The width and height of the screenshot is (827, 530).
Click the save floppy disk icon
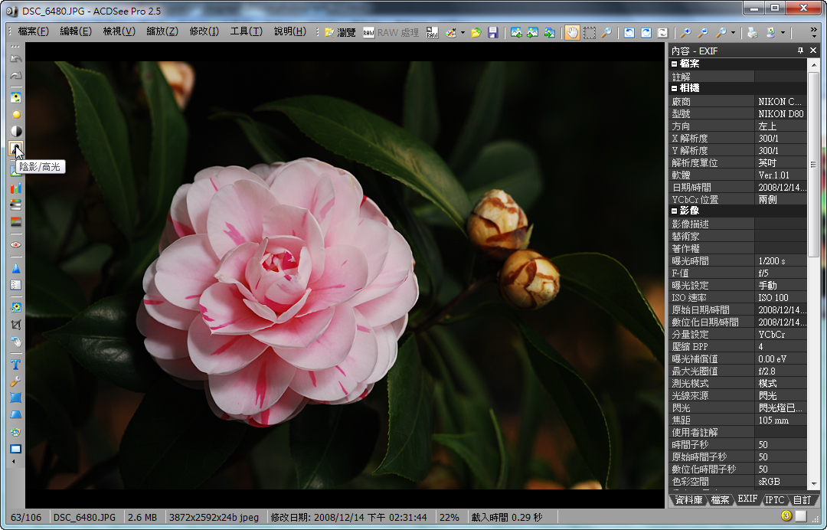tap(493, 32)
